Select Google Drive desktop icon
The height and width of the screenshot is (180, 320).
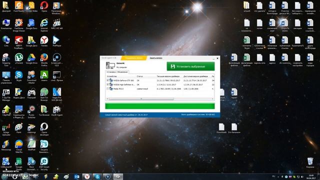point(31,58)
